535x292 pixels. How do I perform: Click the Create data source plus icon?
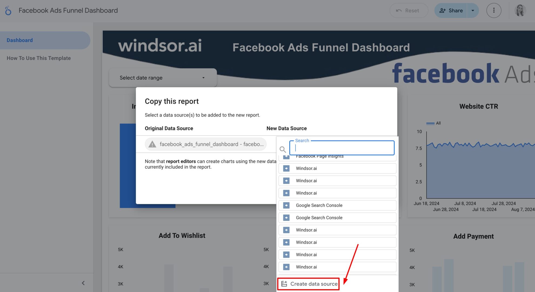click(x=284, y=284)
